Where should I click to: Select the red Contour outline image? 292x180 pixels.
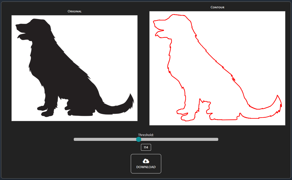[217, 68]
